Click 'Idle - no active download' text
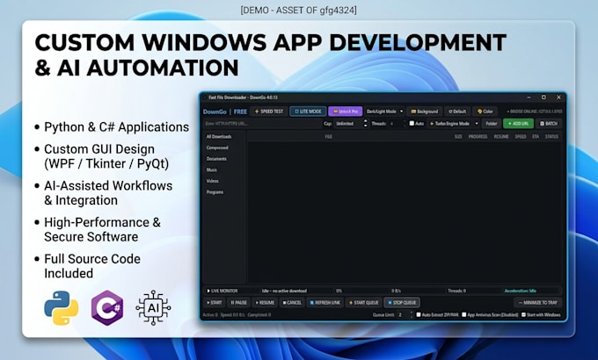Viewport: 598px width, 360px height. (284, 291)
